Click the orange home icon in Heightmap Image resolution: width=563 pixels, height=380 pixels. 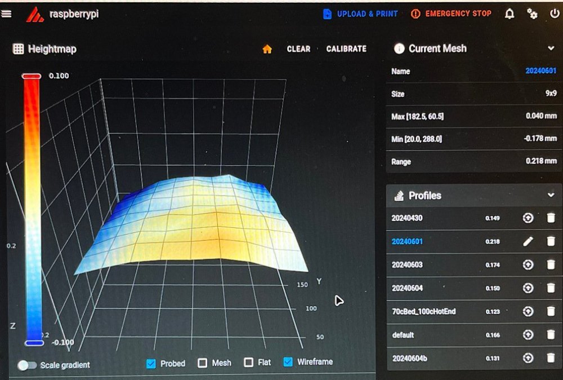tap(267, 49)
